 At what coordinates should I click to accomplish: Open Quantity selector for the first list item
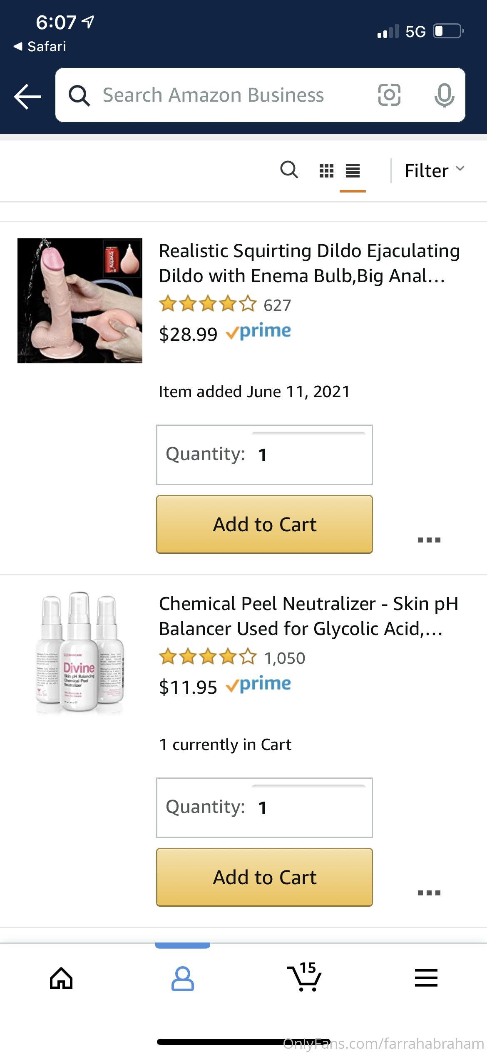(264, 455)
